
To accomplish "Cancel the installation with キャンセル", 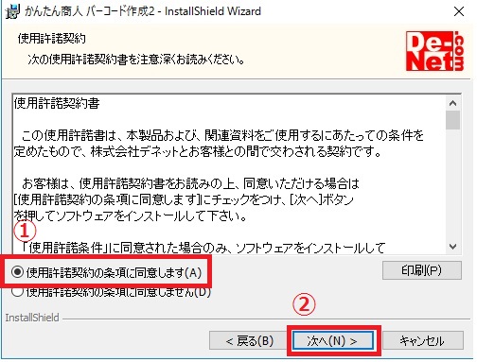I will [x=422, y=340].
